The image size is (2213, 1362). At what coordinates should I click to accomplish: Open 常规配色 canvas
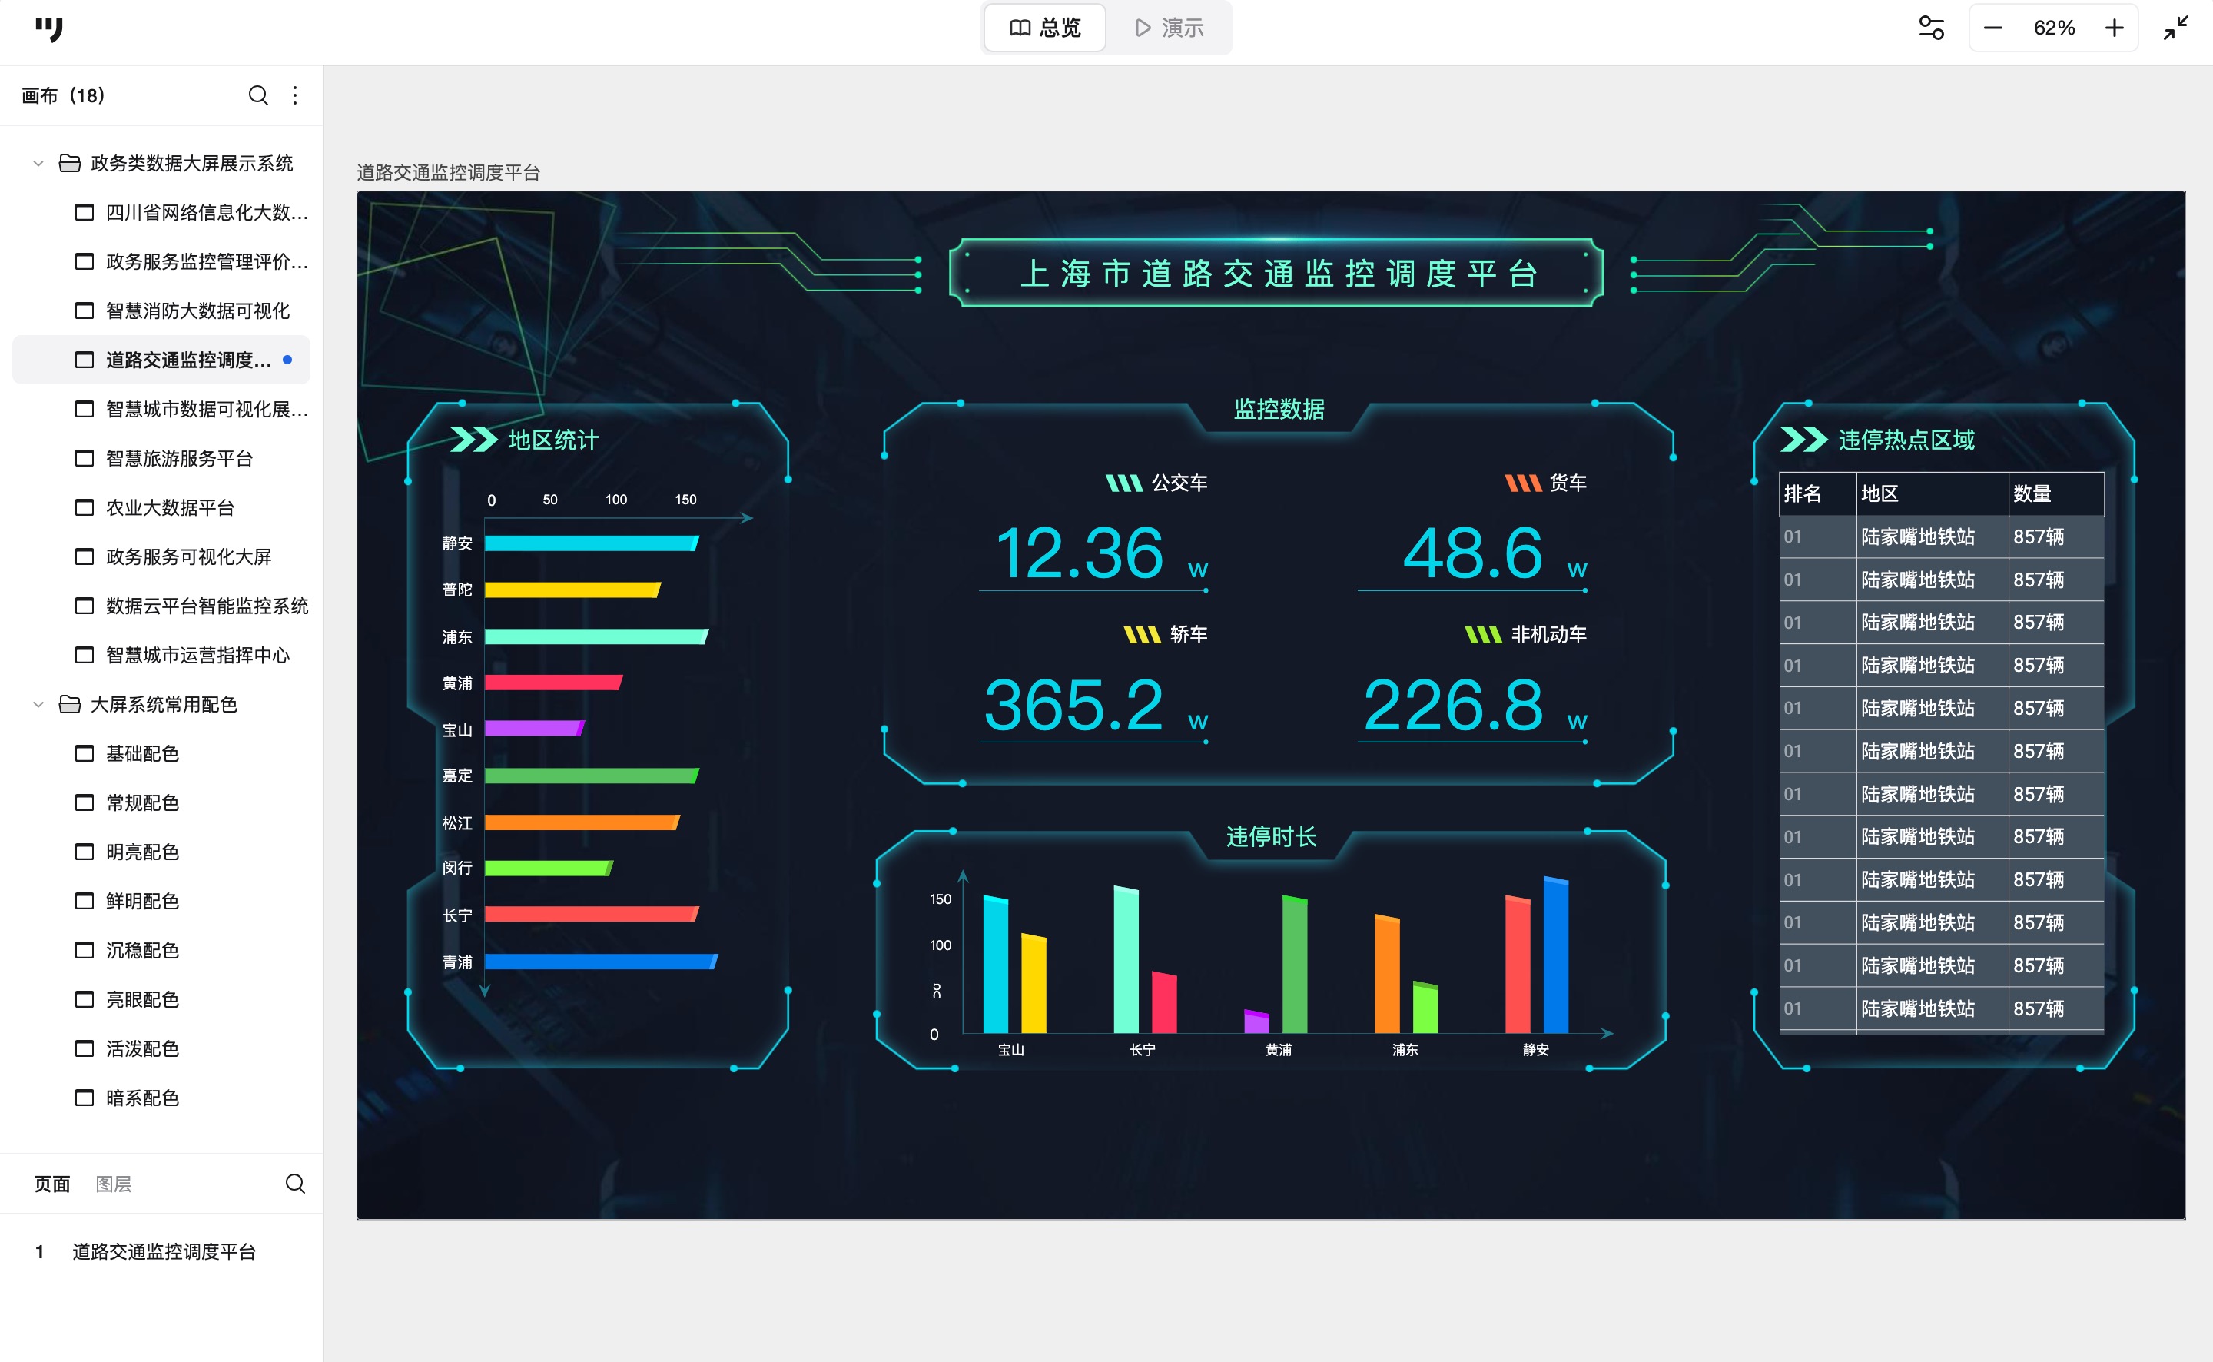(162, 802)
